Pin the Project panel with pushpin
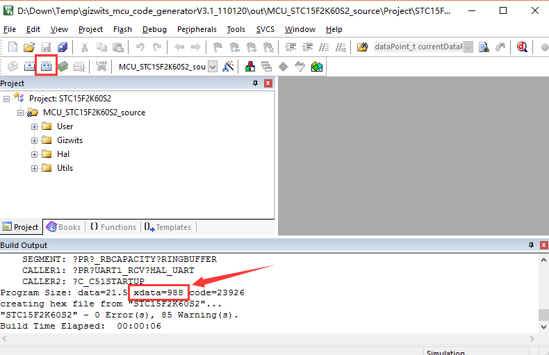 [x=255, y=83]
